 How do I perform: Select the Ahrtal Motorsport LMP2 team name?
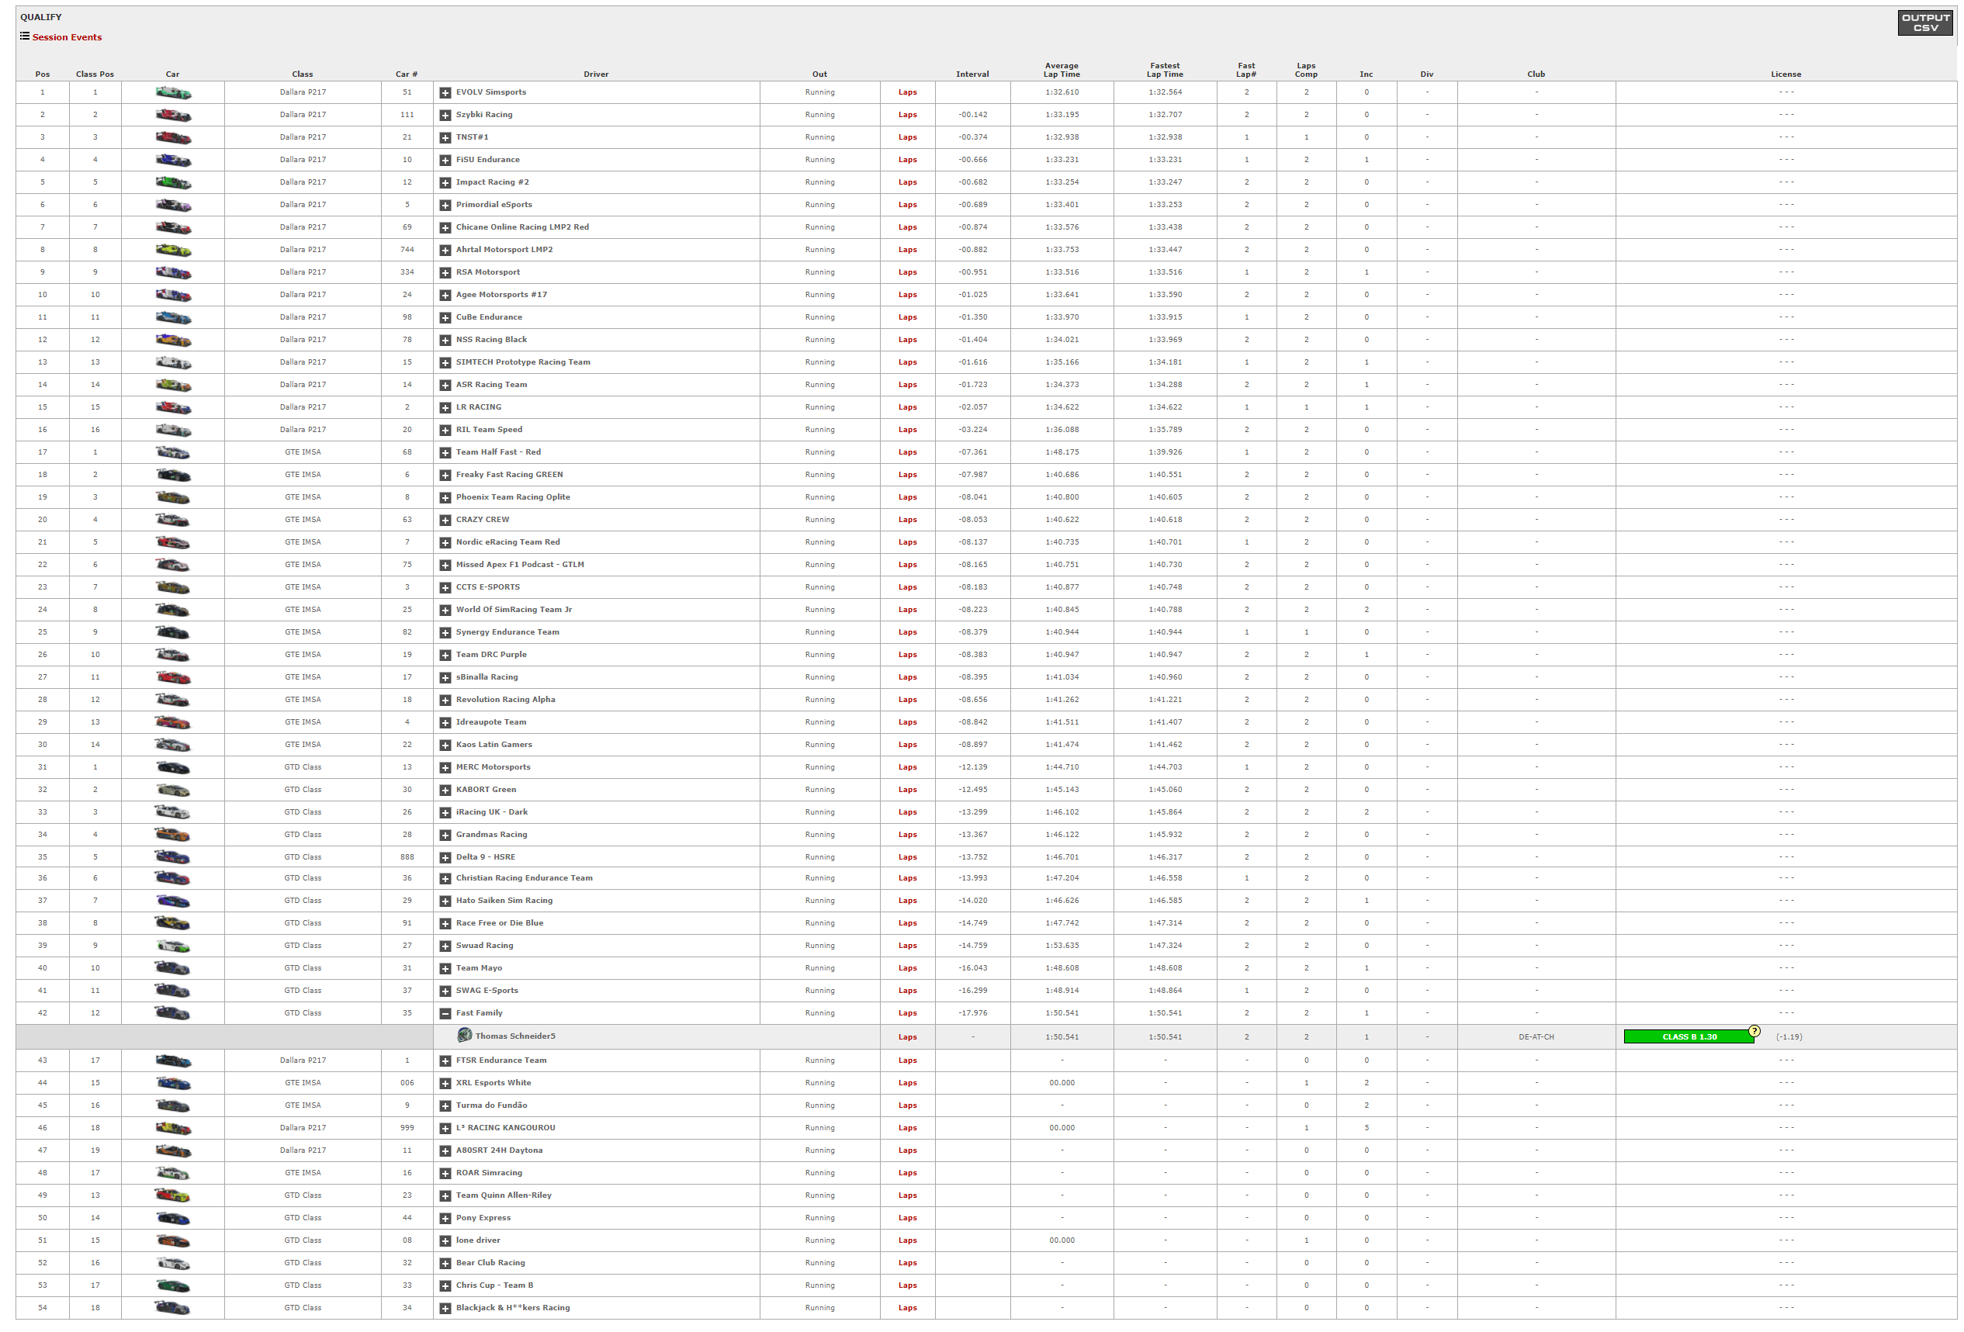click(504, 250)
